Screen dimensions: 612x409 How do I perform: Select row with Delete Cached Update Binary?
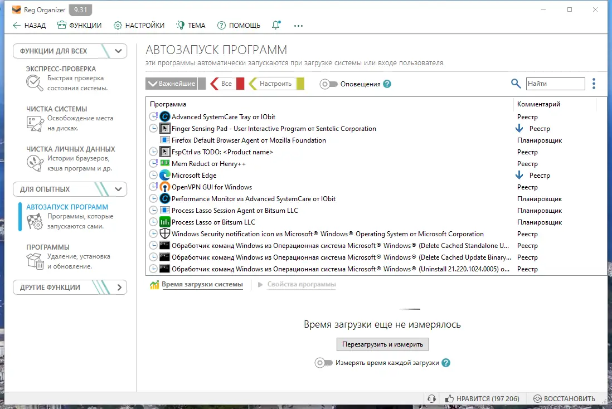click(x=377, y=257)
